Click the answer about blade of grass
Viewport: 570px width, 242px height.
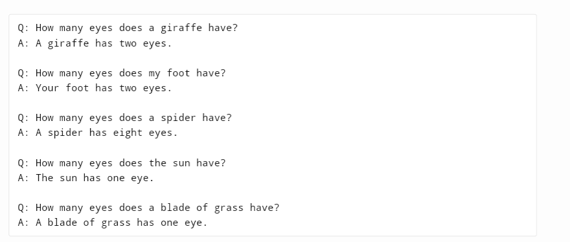point(113,223)
